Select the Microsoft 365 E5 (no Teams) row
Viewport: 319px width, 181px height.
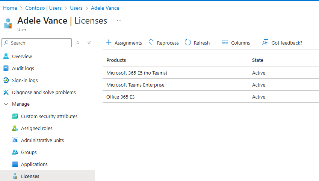pos(211,73)
